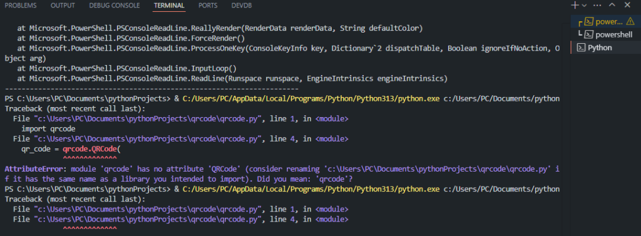Switch to the DEVDB tab

(242, 6)
